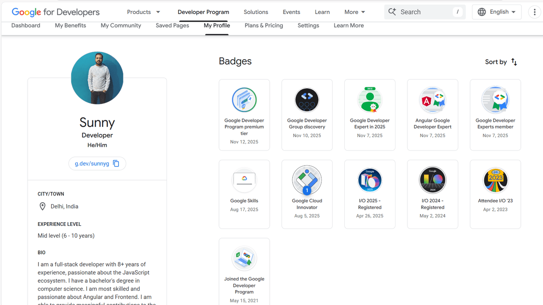543x305 pixels.
Task: Open the English language selector
Action: coord(496,12)
